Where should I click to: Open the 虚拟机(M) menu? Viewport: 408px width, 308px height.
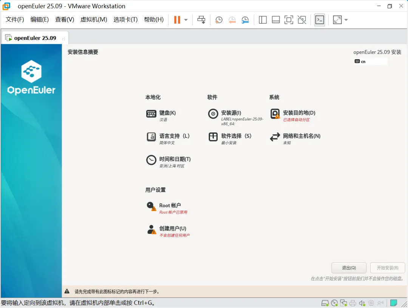[94, 20]
